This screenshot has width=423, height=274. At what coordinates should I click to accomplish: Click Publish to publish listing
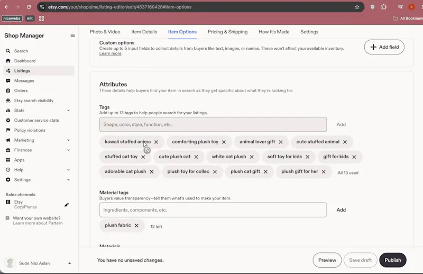(x=392, y=260)
